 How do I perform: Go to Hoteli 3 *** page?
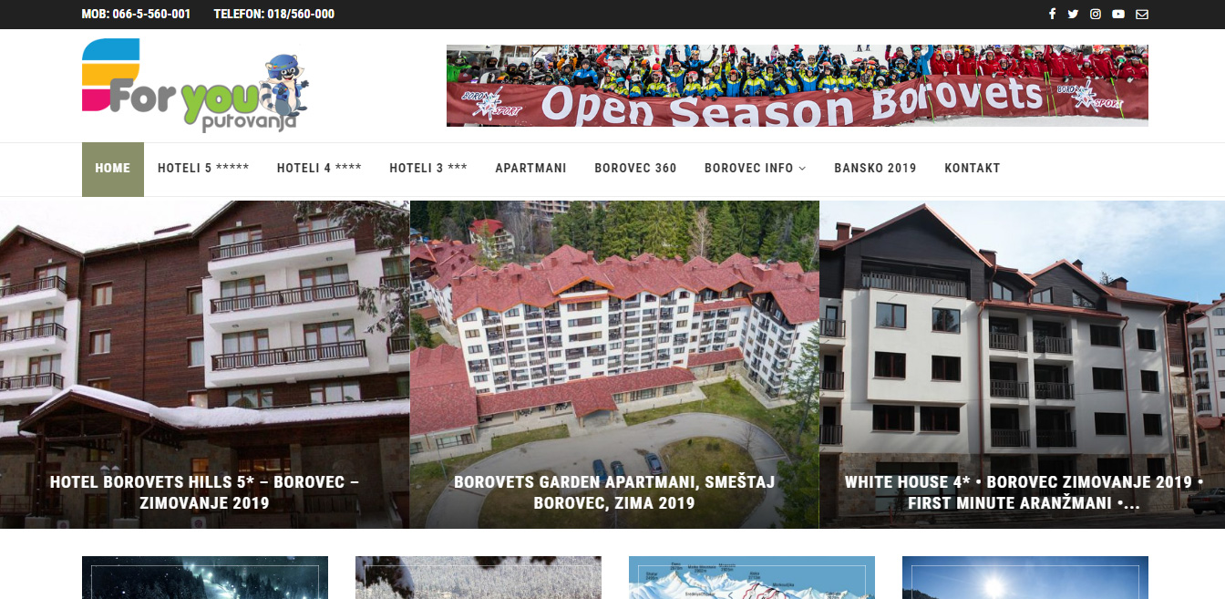click(428, 169)
